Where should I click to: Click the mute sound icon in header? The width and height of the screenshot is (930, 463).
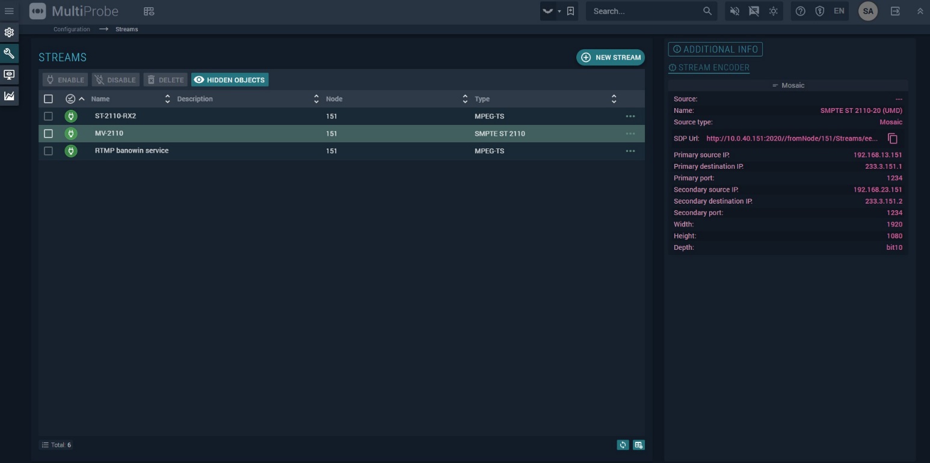pos(734,11)
